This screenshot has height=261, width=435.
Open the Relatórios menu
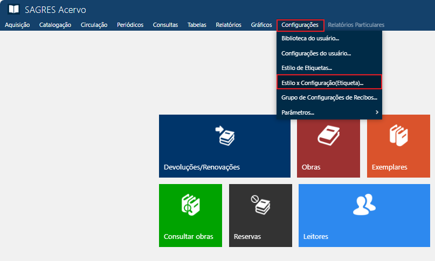coord(228,25)
